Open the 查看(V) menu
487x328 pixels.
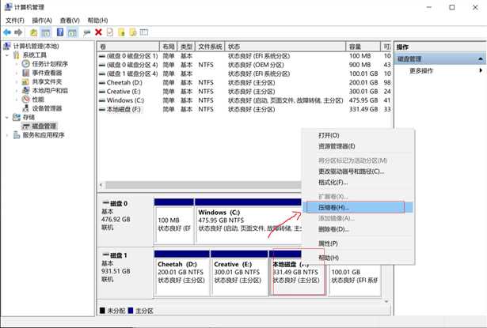point(70,21)
